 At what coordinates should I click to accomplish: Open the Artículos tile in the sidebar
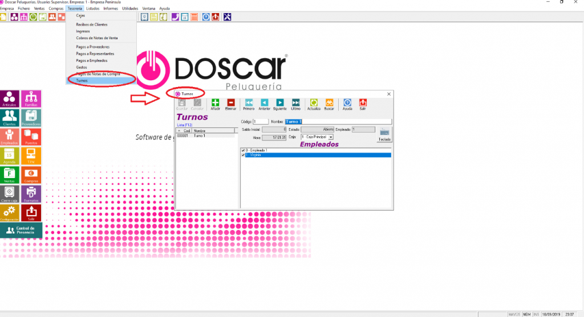click(9, 99)
